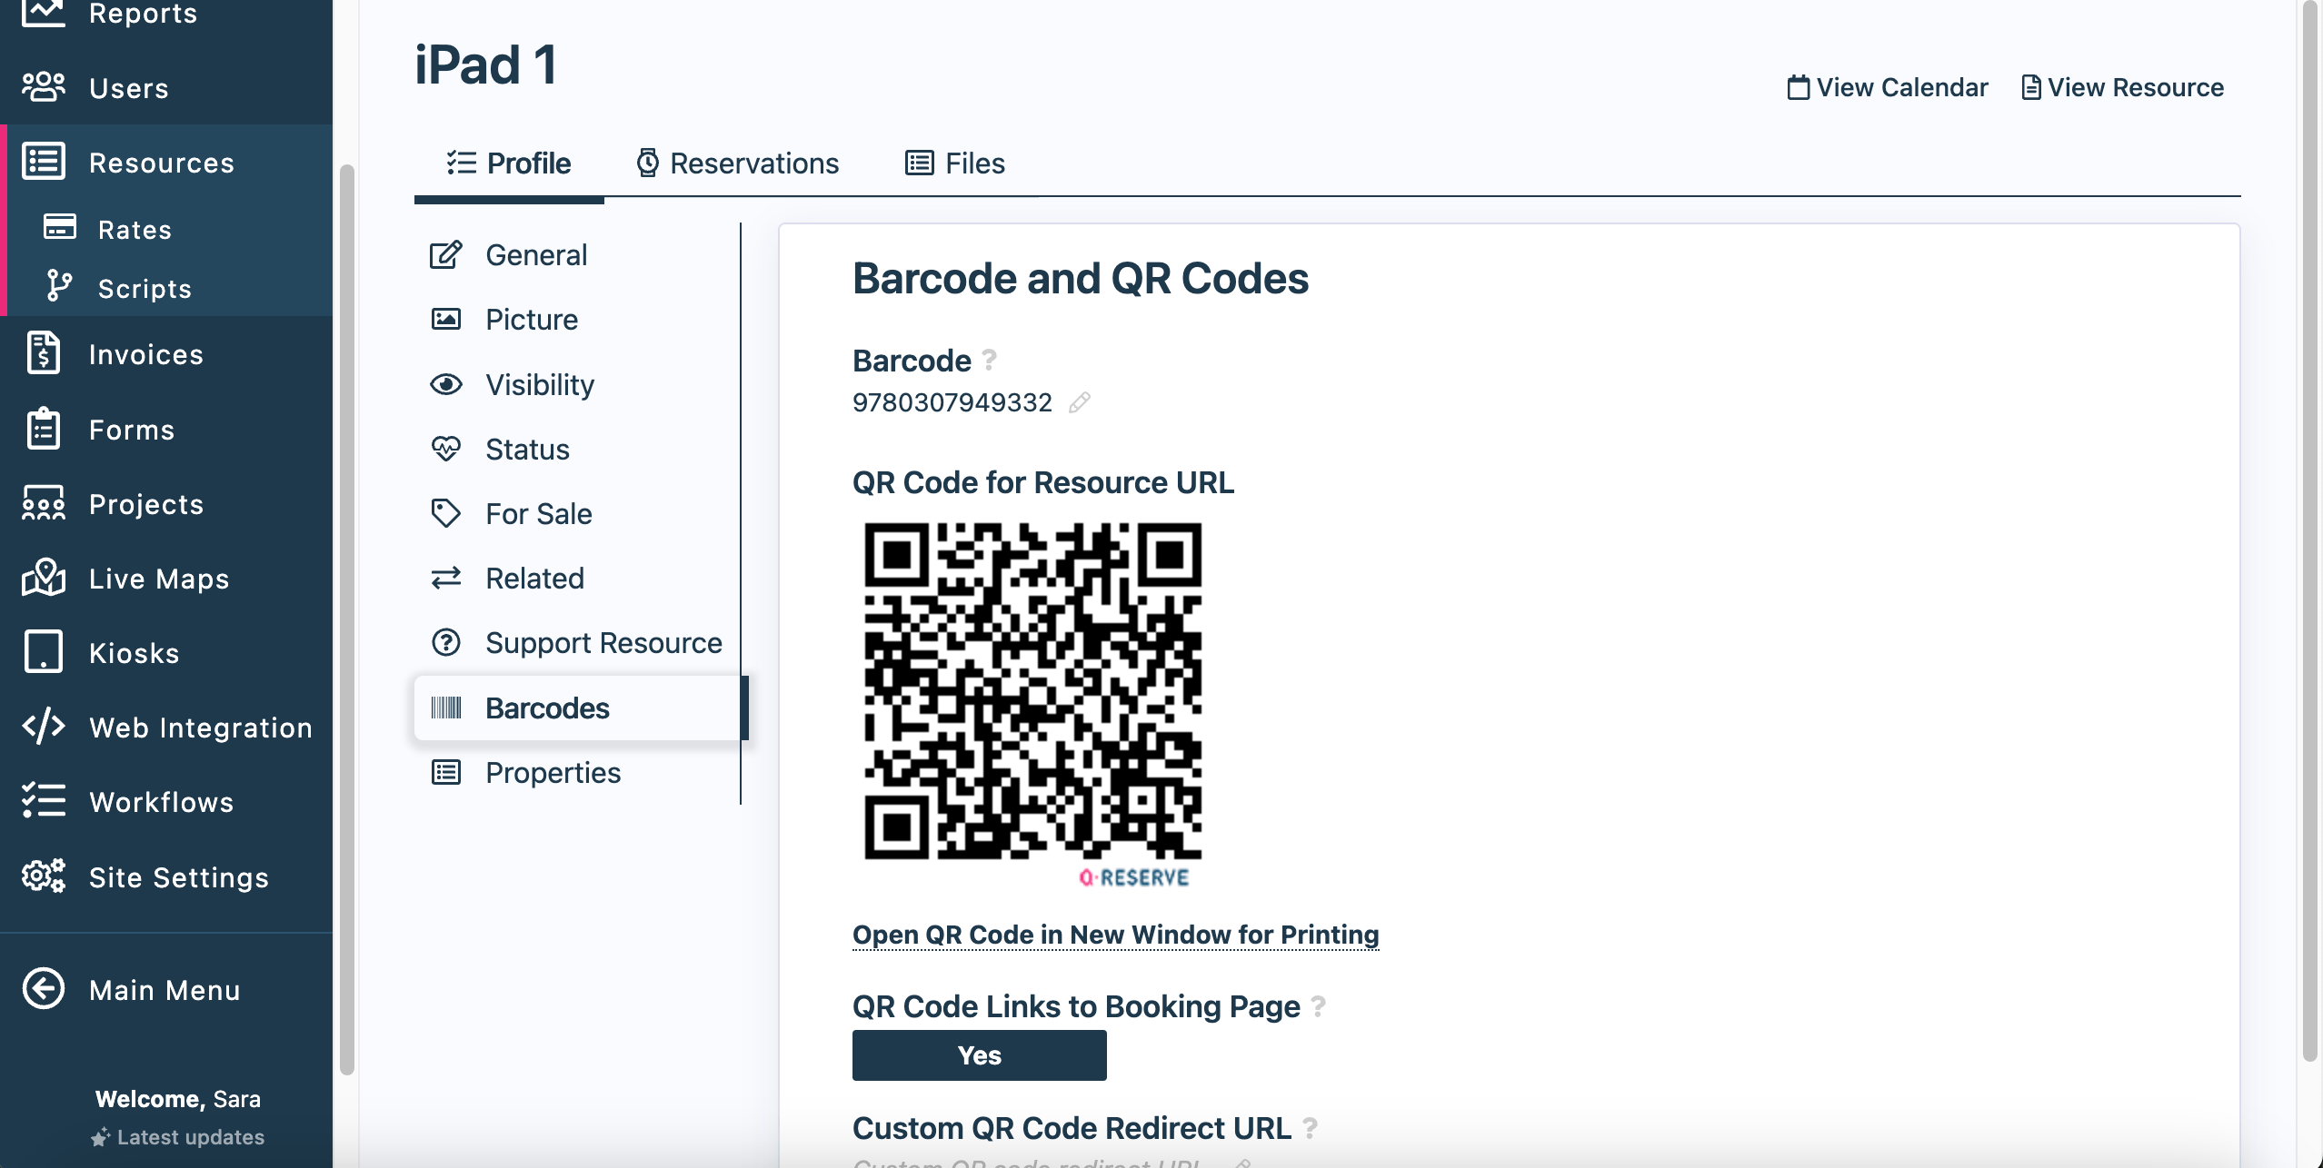Open Site Settings gear item
This screenshot has height=1168, width=2323.
(178, 877)
